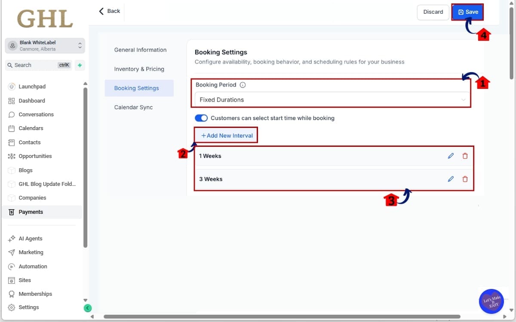Open the Calendar Sync tab

[x=132, y=107]
